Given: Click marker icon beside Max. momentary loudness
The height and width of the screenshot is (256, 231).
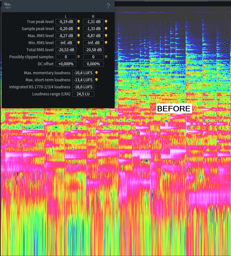Looking at the screenshot, I should click(96, 73).
